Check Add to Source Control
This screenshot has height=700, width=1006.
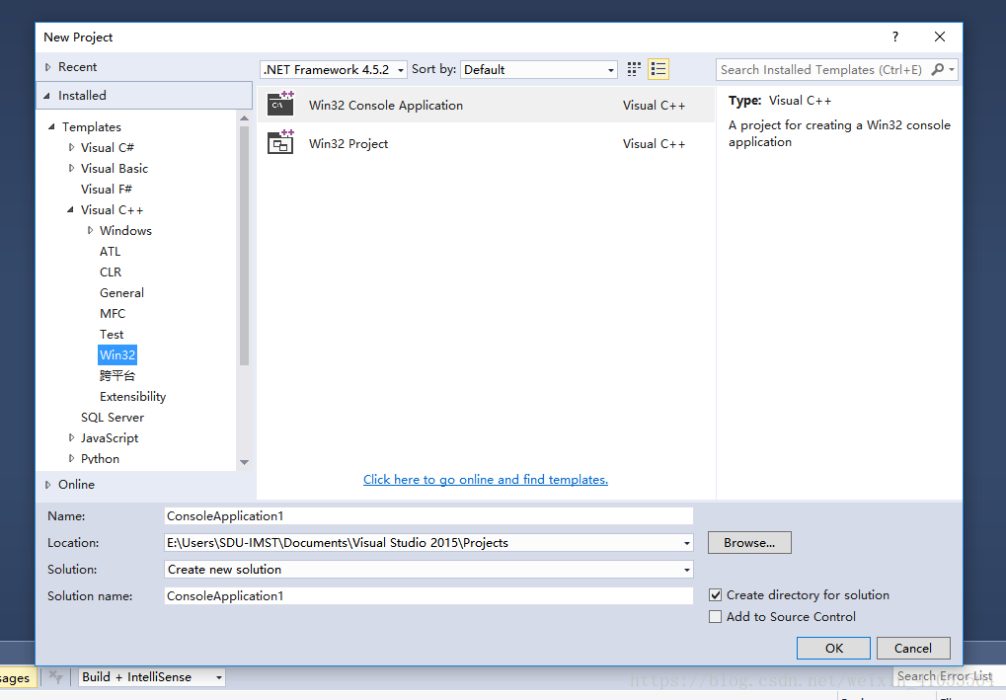716,617
